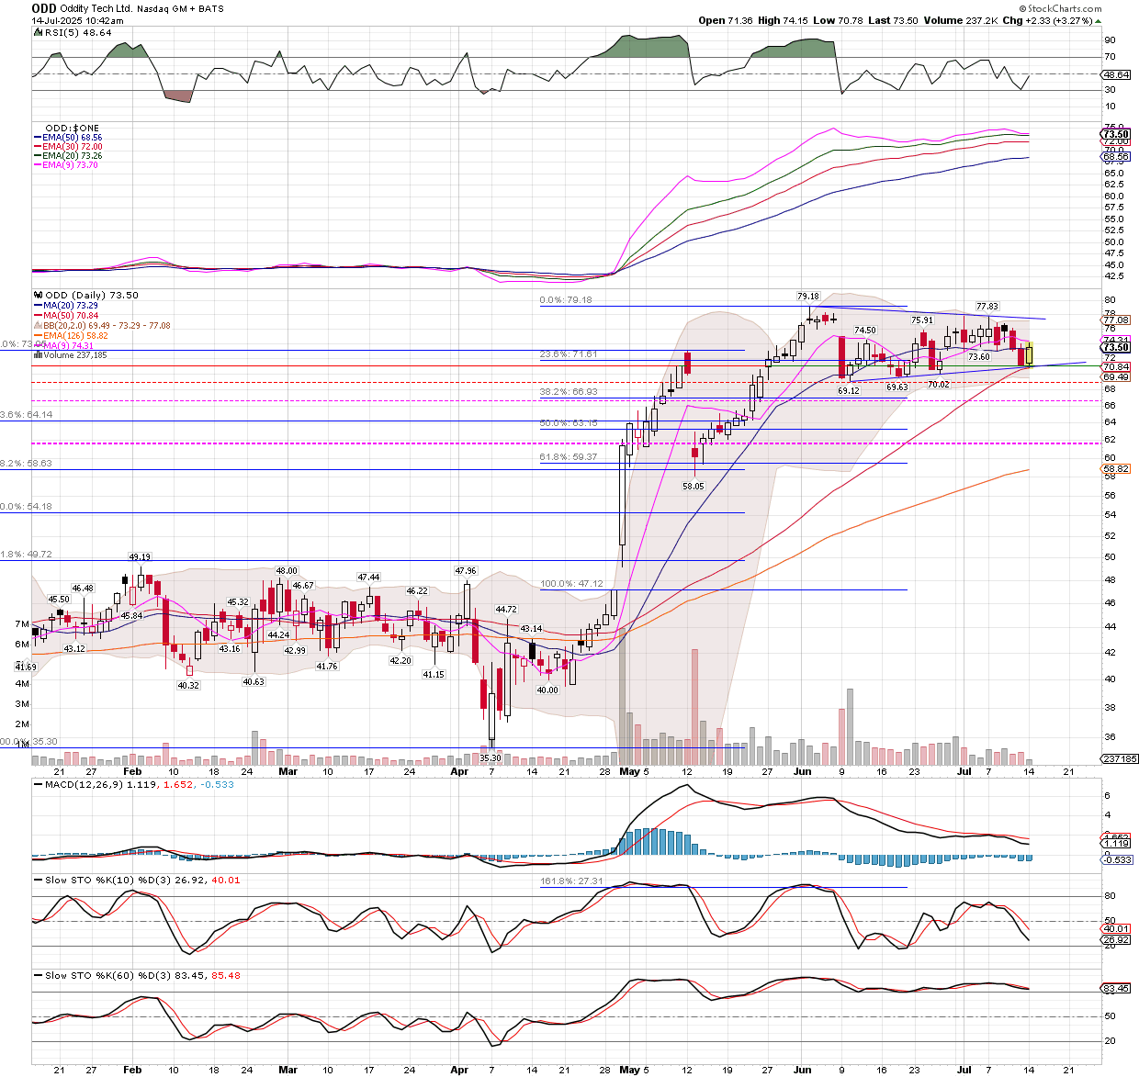This screenshot has height=1077, width=1139.
Task: Click the ODD (Daily) candlestick legend icon
Action: coord(38,296)
